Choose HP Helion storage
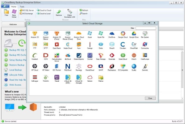This screenshot has width=185, height=124. click(x=46, y=67)
